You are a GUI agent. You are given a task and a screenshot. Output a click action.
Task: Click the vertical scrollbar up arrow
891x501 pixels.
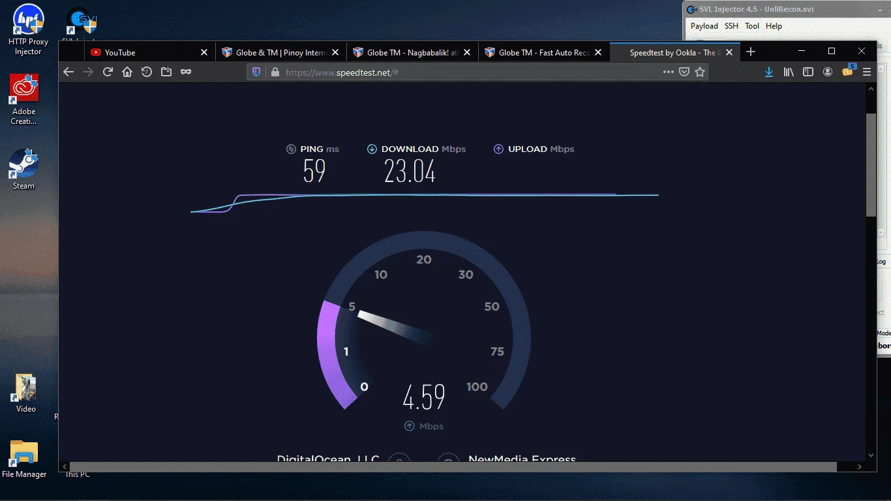[871, 89]
